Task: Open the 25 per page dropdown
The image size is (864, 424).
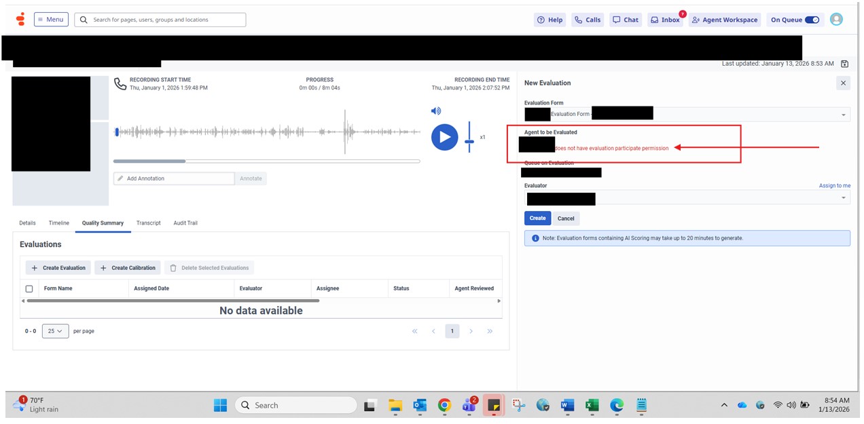Action: [x=55, y=331]
